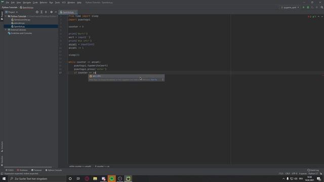Open Windows Task View icon

coord(78,178)
